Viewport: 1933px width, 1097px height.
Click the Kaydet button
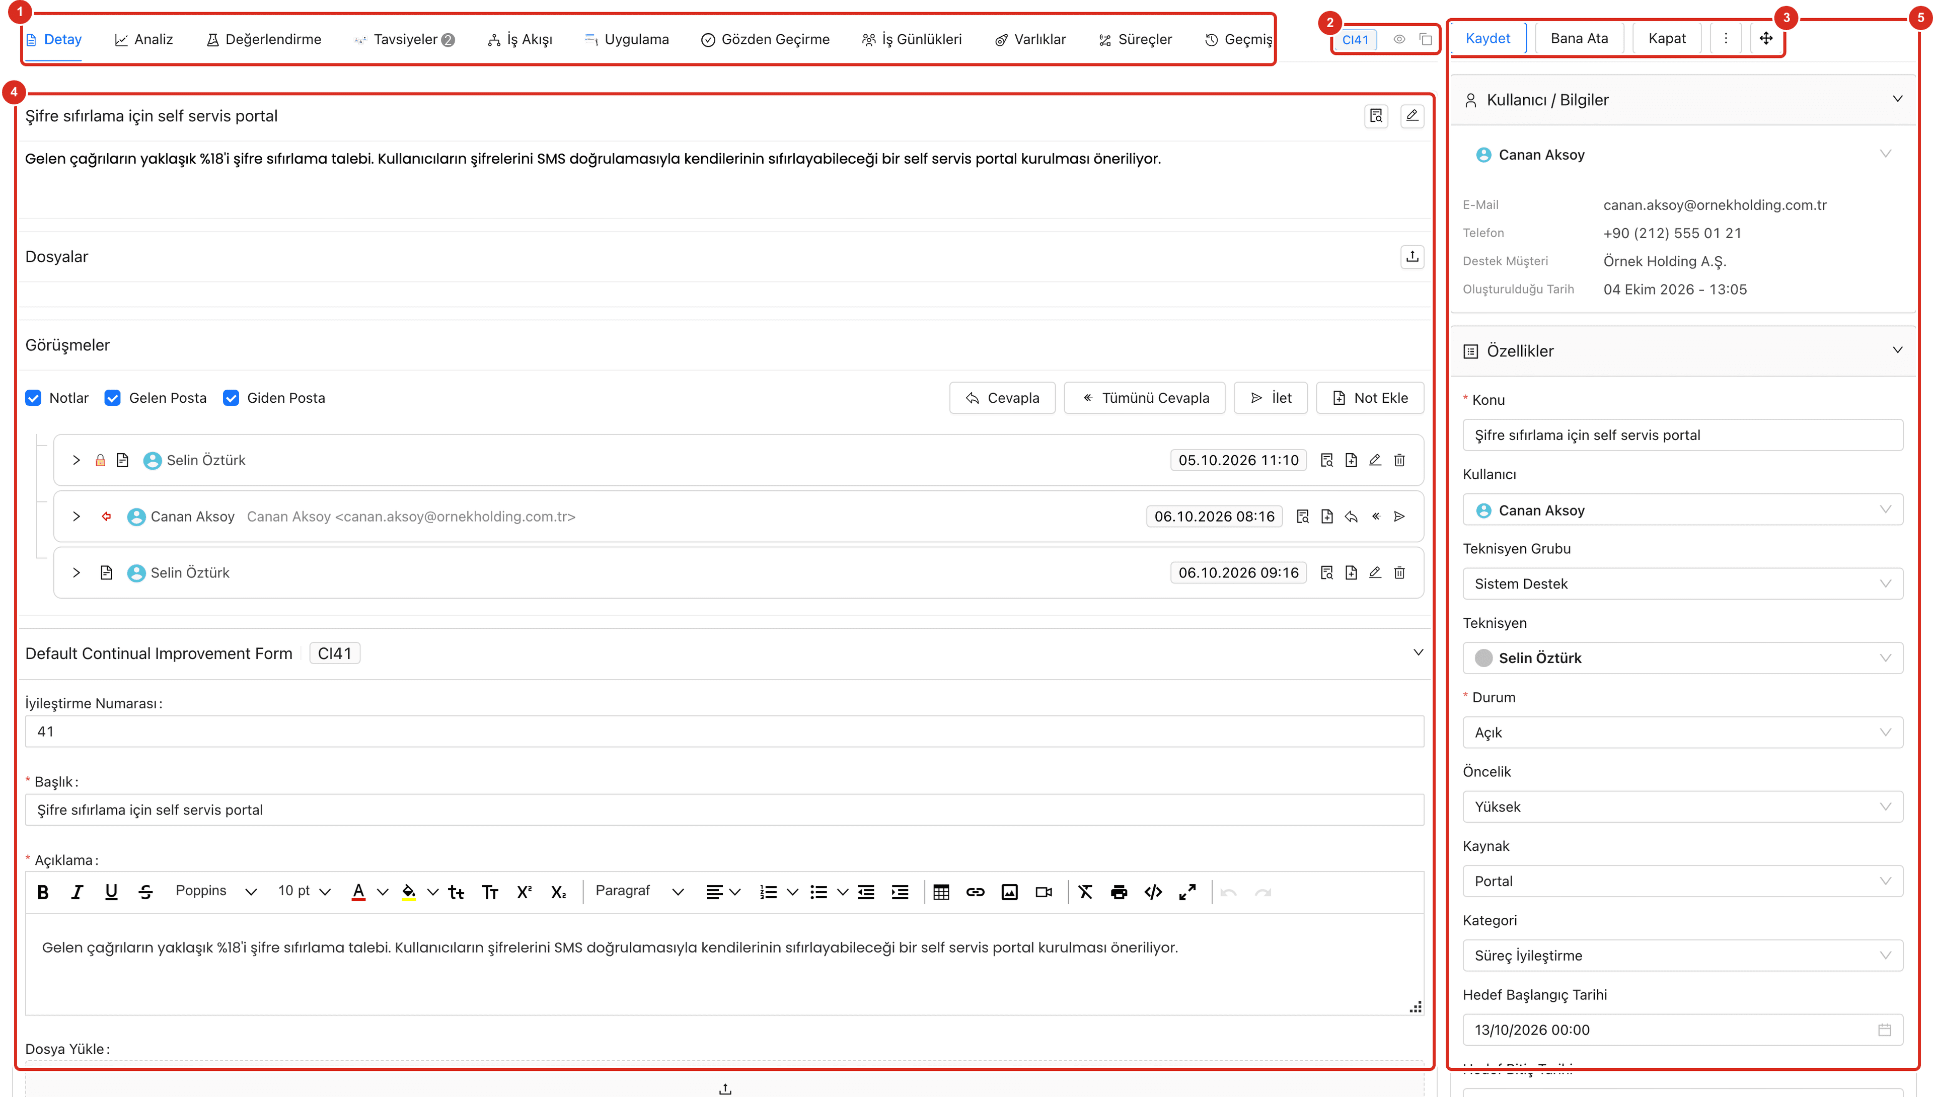[x=1488, y=38]
